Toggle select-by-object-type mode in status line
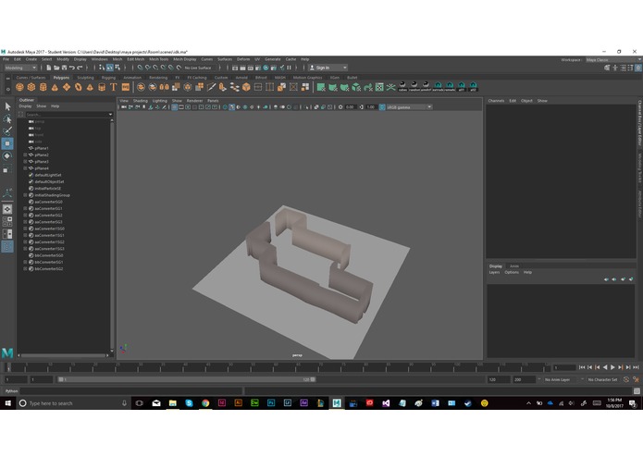 click(x=110, y=68)
